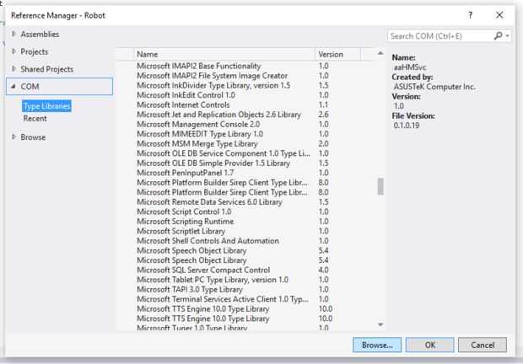Click the Cancel button
This screenshot has width=523, height=364.
coord(483,345)
